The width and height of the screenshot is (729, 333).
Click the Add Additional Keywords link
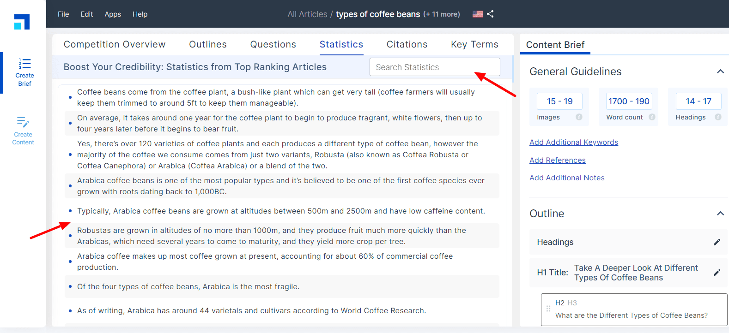(574, 142)
